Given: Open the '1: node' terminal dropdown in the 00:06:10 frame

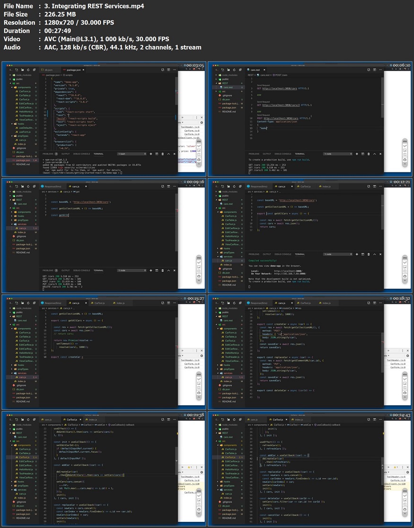Looking at the screenshot, I should [x=338, y=154].
